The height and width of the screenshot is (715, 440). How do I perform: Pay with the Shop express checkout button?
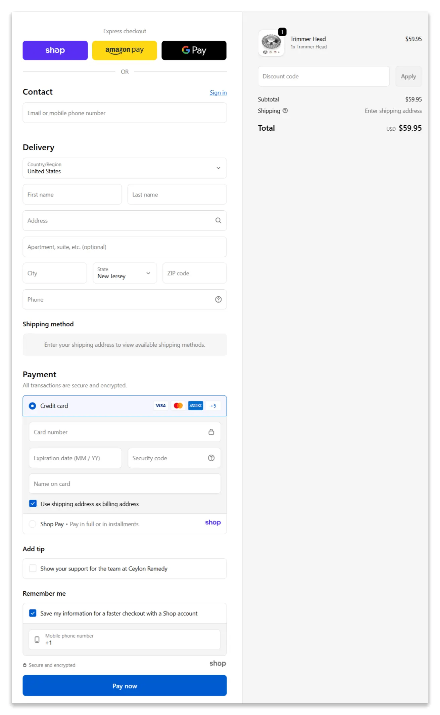coord(55,50)
